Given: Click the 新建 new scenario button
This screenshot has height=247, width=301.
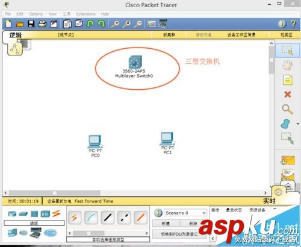Looking at the screenshot, I should click(x=166, y=224).
